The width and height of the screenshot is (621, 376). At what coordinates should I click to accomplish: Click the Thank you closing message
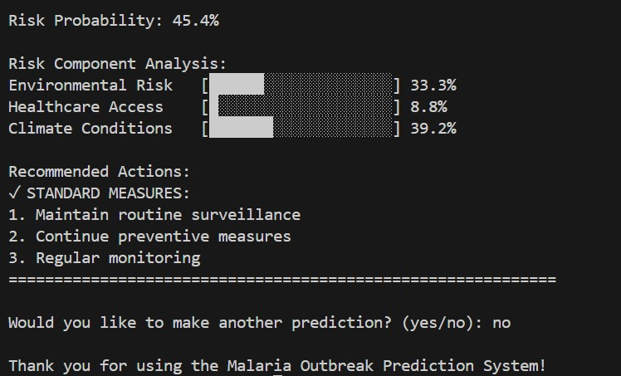[277, 366]
